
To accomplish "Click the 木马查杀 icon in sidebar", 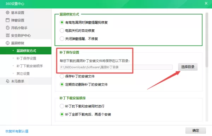I will (x=7, y=81).
